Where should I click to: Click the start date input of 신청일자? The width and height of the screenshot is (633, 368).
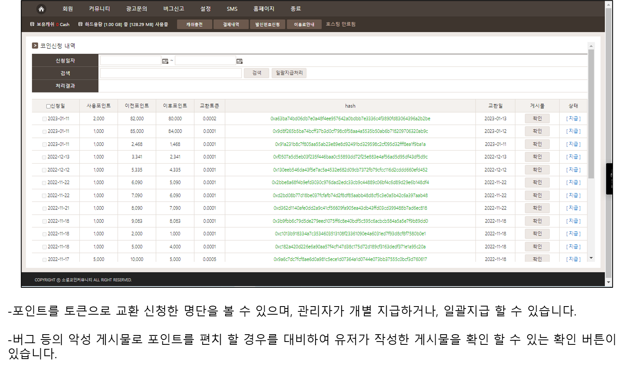tap(131, 61)
